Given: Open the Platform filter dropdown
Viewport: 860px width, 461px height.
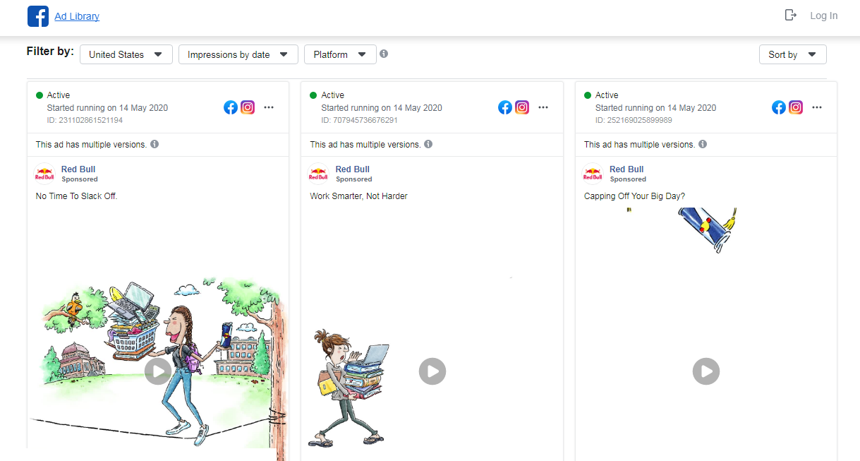Looking at the screenshot, I should 340,54.
